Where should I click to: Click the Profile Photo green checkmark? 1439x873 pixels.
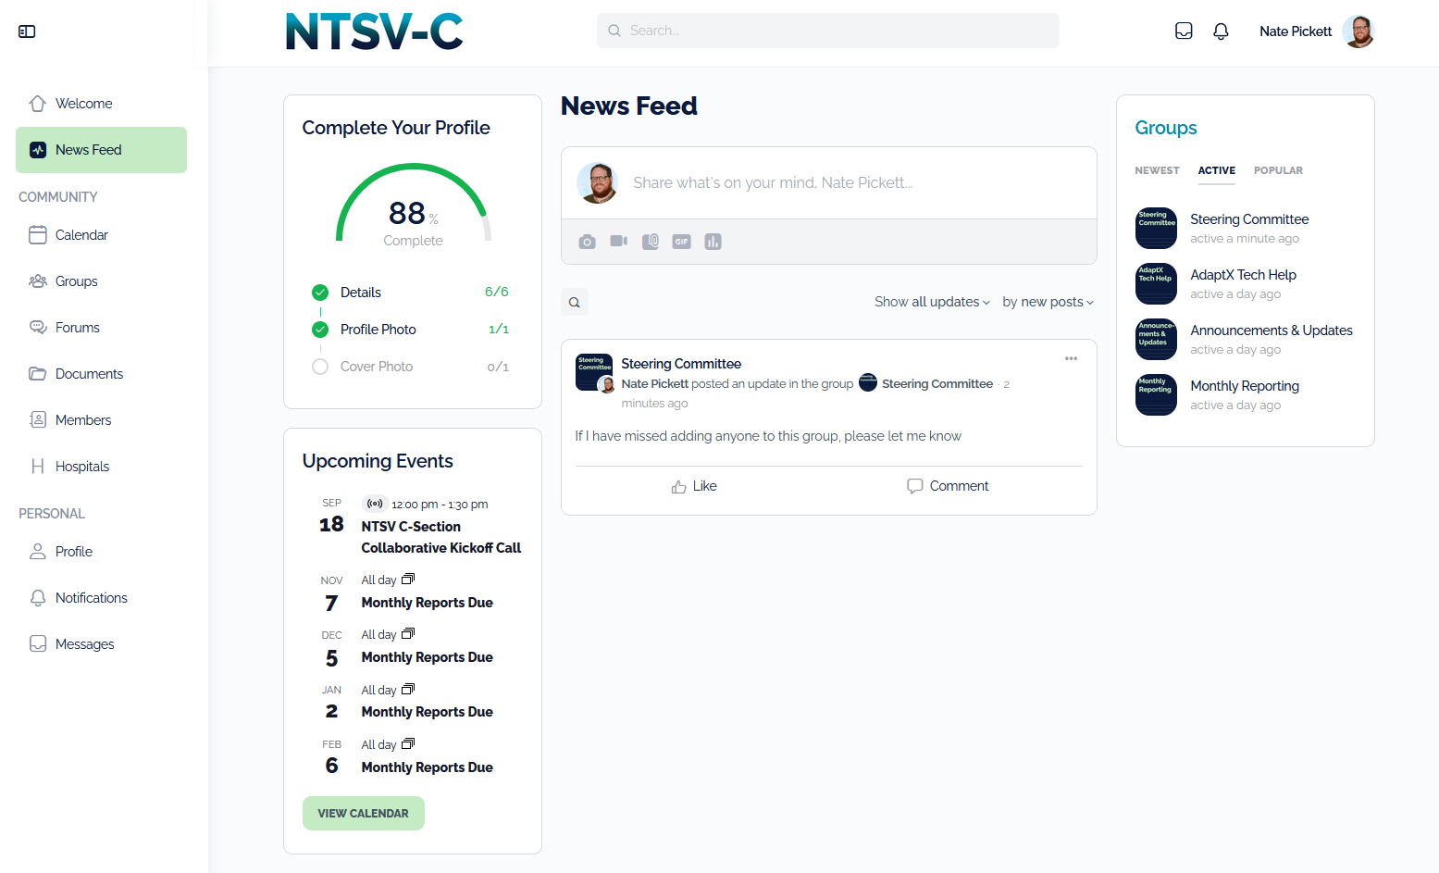click(320, 330)
